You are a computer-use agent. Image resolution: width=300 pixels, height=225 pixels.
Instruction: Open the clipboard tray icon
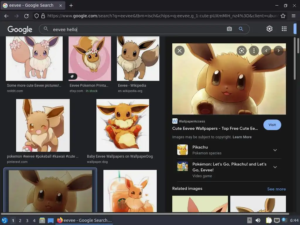point(269,220)
